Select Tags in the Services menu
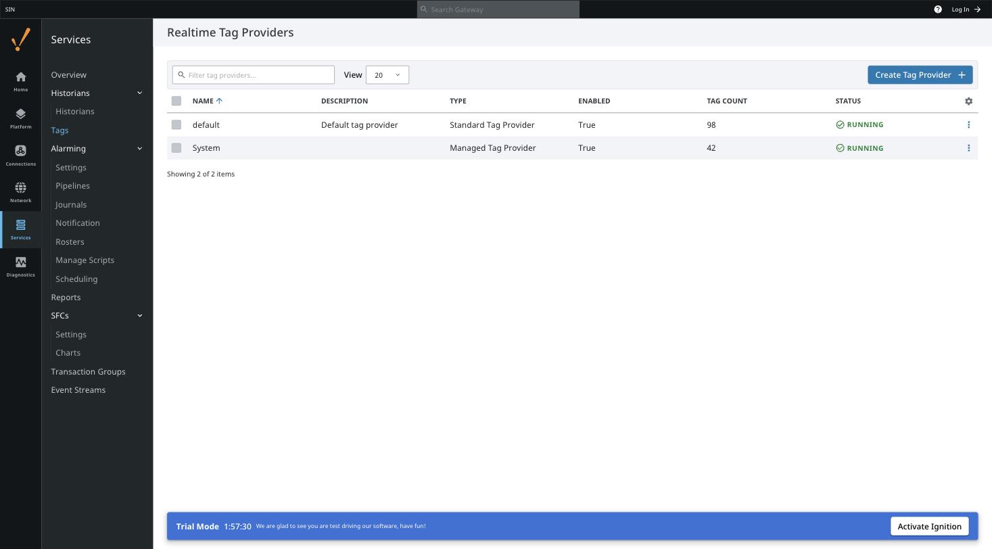Screen dimensions: 992x549 pos(60,130)
